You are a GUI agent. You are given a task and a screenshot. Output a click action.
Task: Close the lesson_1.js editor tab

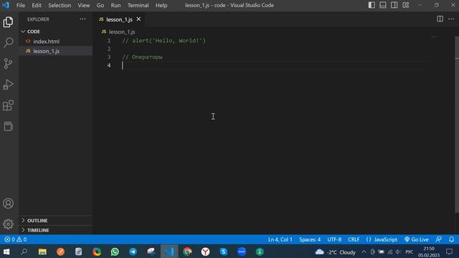pyautogui.click(x=138, y=19)
